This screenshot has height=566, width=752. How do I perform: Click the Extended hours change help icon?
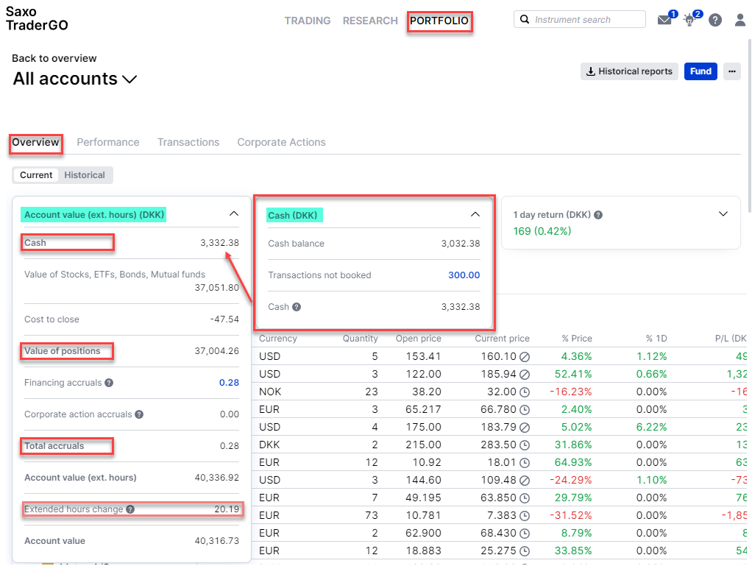[130, 509]
